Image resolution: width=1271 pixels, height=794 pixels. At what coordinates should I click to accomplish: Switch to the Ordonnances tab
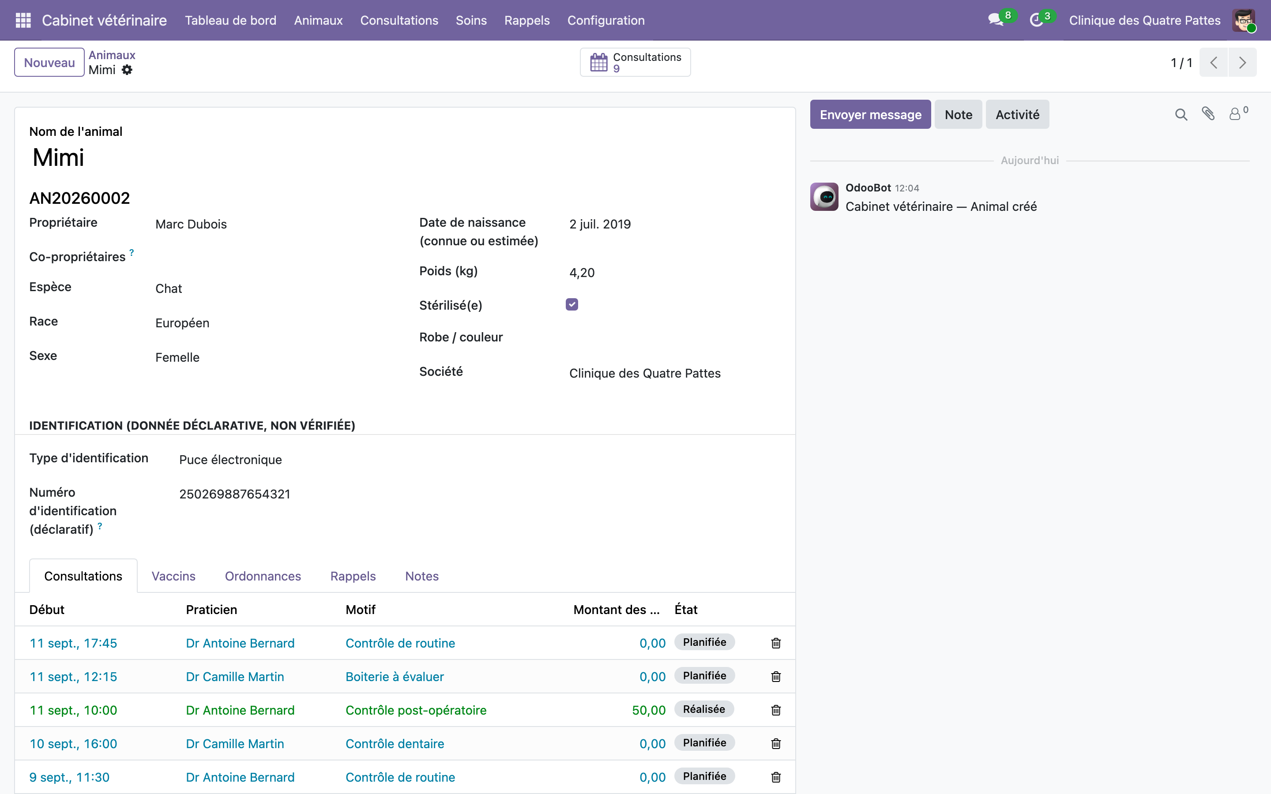pyautogui.click(x=263, y=576)
